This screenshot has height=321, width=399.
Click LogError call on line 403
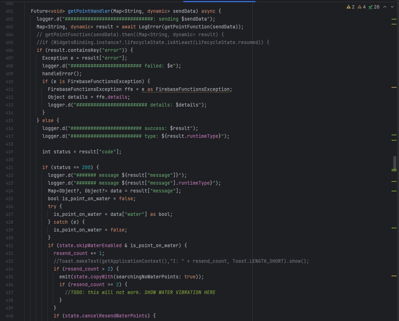tap(150, 27)
